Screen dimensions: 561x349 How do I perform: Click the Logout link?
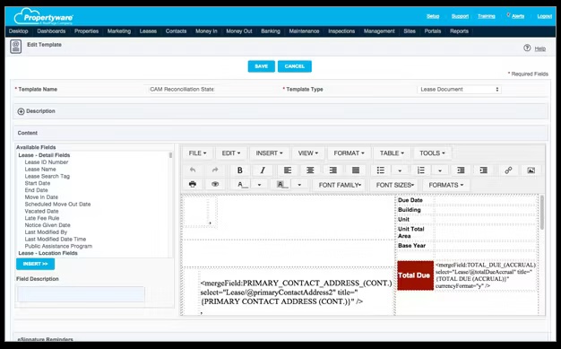pos(545,16)
